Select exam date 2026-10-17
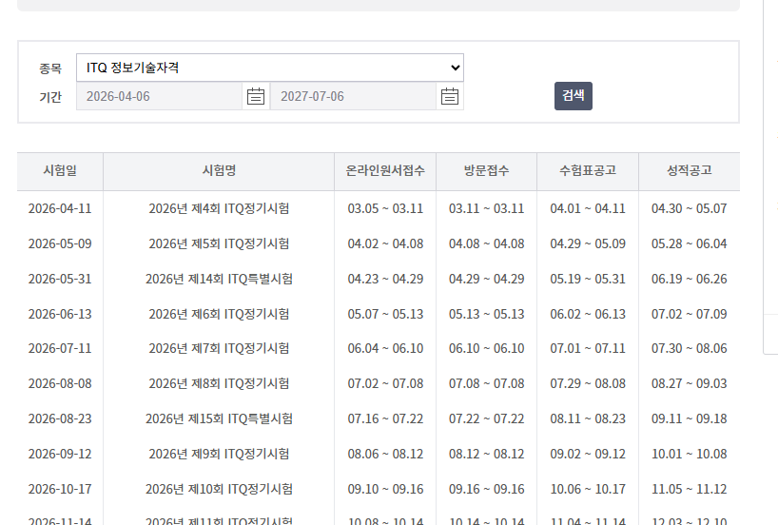Image resolution: width=778 pixels, height=525 pixels. 60,489
